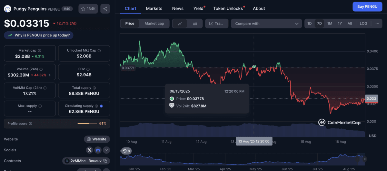The image size is (387, 171).
Task: Open the Token Unlocks tab
Action: click(228, 8)
